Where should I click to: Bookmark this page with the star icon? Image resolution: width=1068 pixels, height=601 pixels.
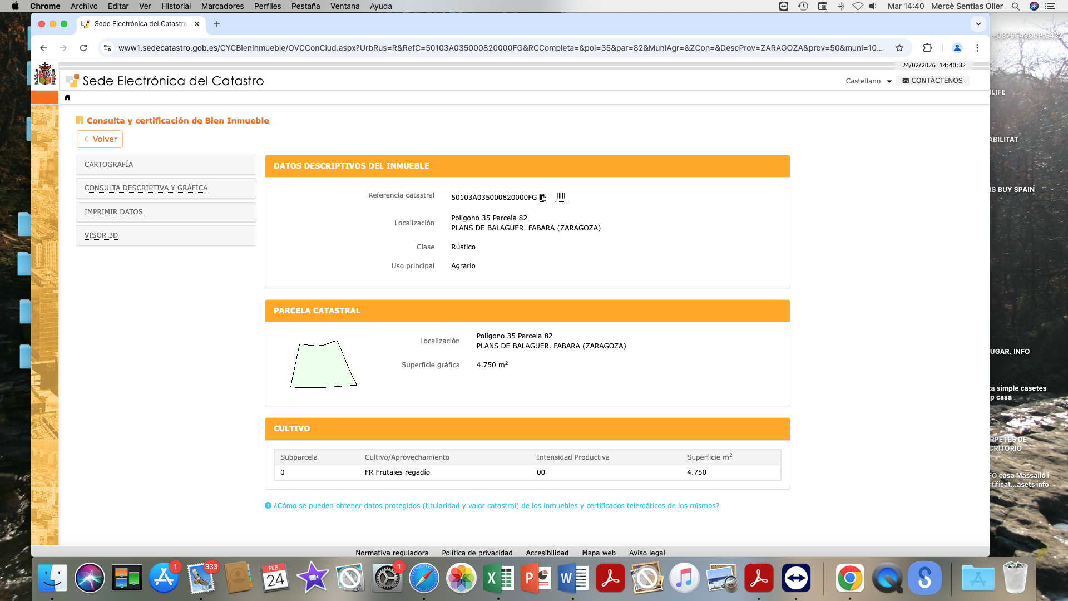point(899,48)
